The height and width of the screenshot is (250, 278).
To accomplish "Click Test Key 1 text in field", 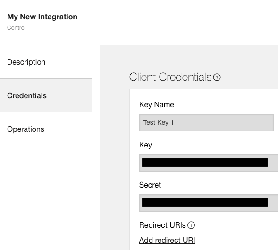I will (x=159, y=122).
